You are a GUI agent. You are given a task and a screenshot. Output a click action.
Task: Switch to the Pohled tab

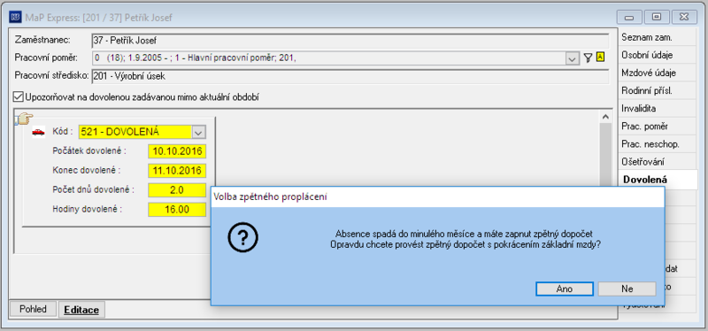33,310
